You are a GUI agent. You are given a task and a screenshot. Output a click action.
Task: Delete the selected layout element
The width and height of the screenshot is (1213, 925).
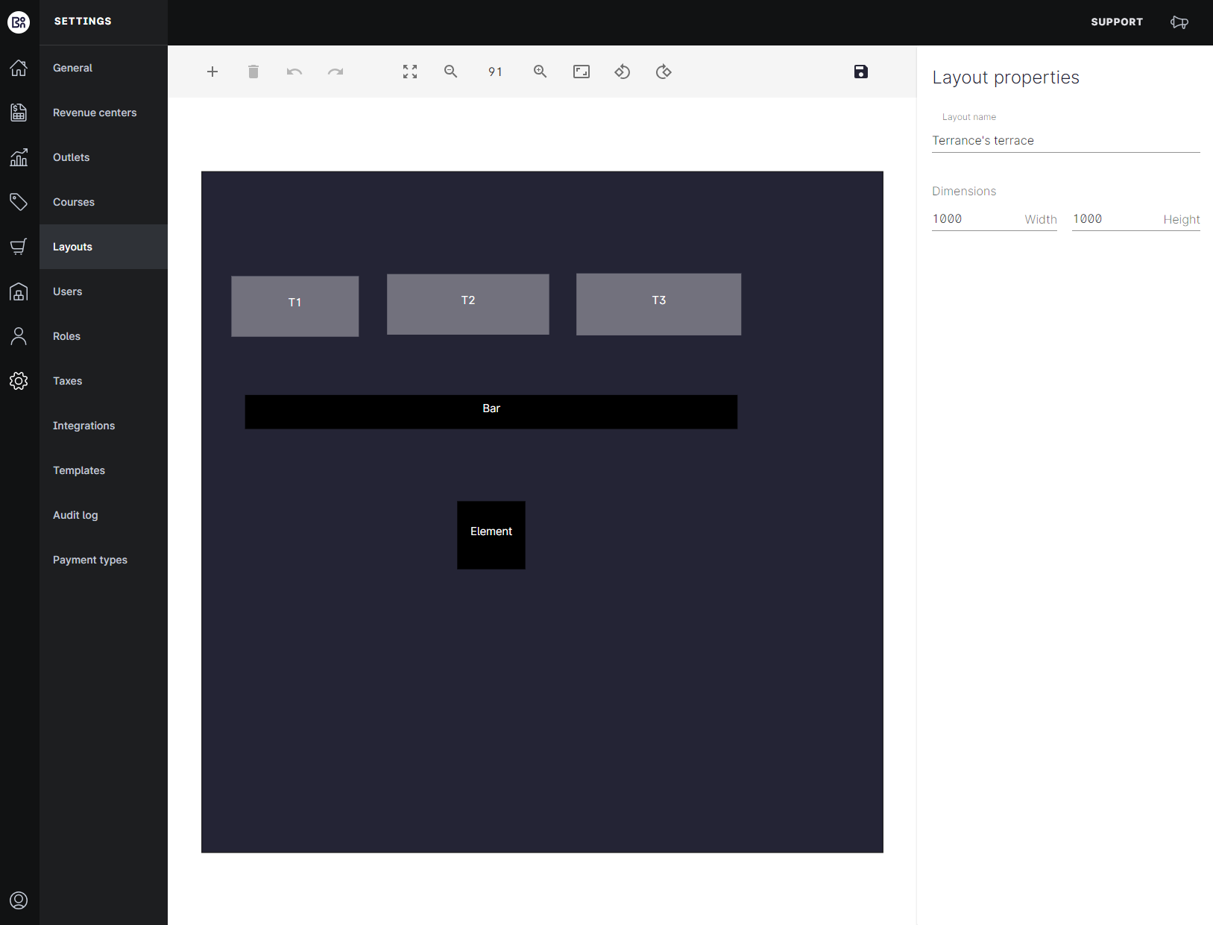tap(253, 72)
